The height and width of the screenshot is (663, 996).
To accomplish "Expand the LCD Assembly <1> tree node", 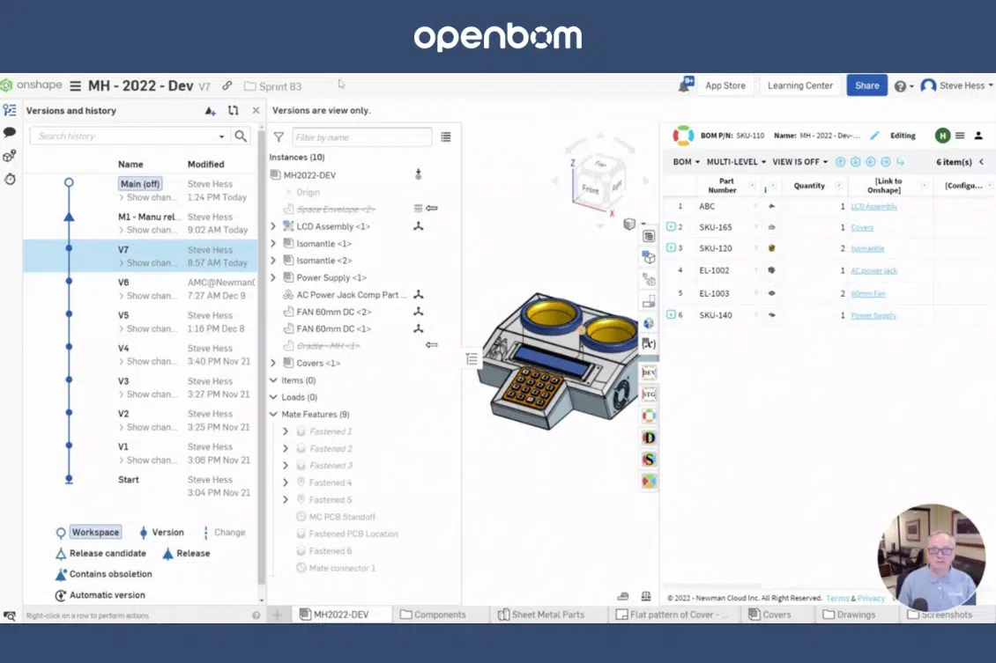I will (273, 226).
